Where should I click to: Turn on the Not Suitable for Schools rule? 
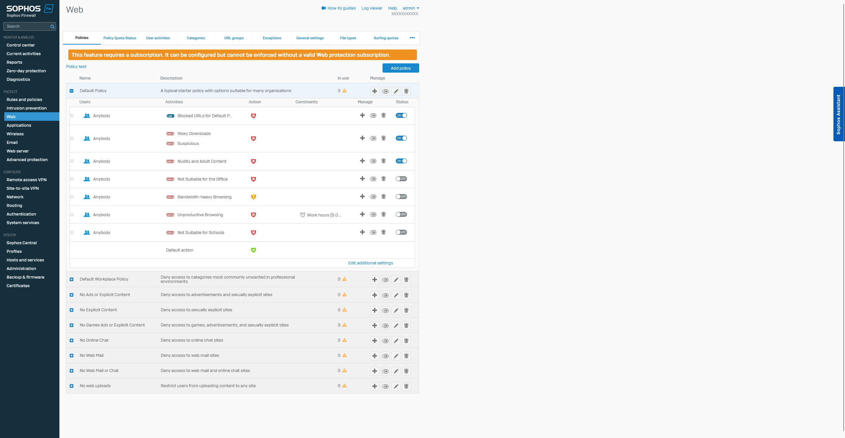401,232
